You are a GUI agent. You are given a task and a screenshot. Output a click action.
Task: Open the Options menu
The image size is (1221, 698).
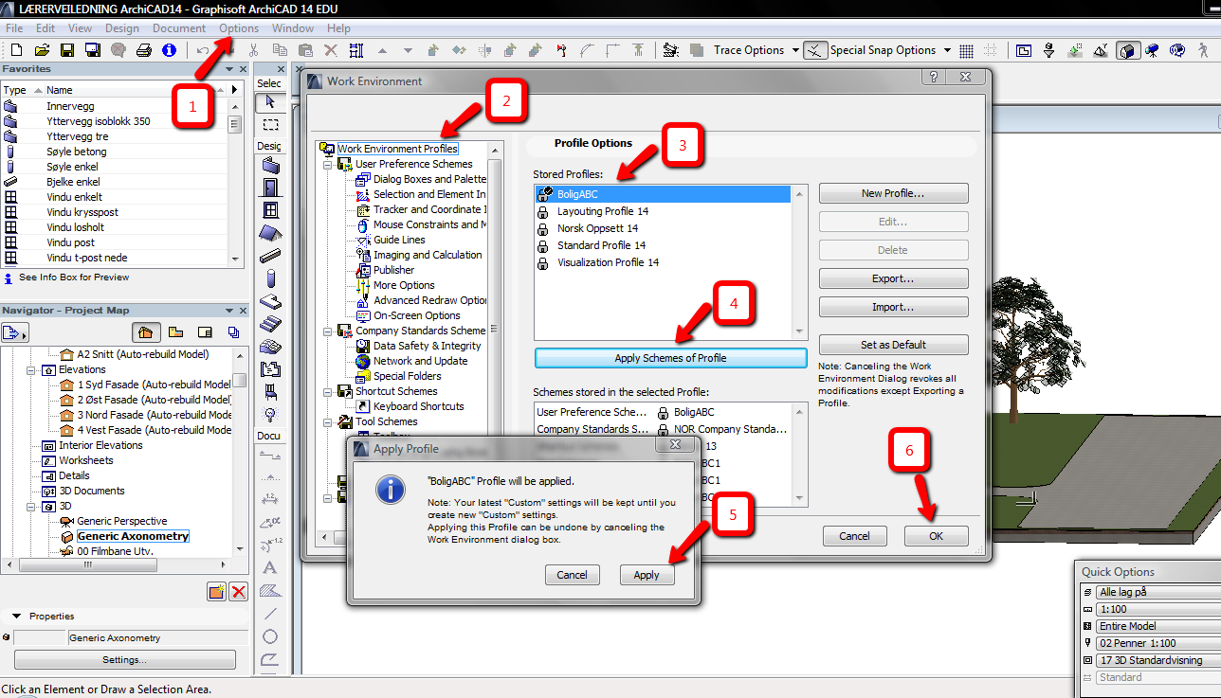click(x=238, y=28)
